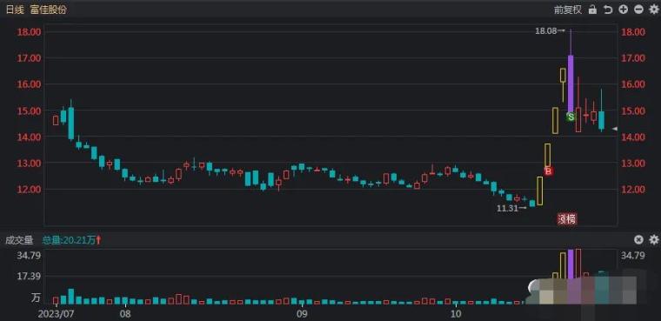Click the 总量 20.21万 volume readout
661x321 pixels.
click(71, 240)
